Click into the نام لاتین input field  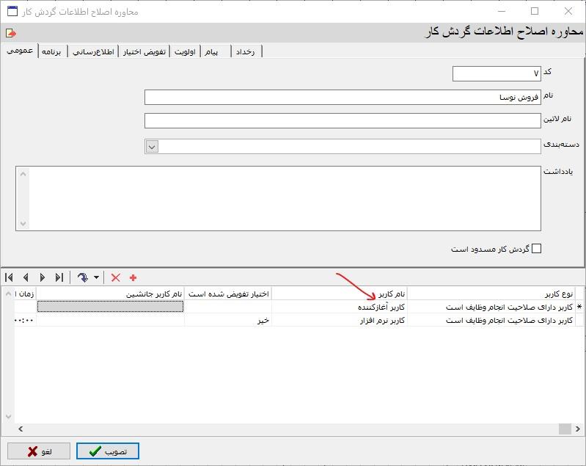(343, 121)
